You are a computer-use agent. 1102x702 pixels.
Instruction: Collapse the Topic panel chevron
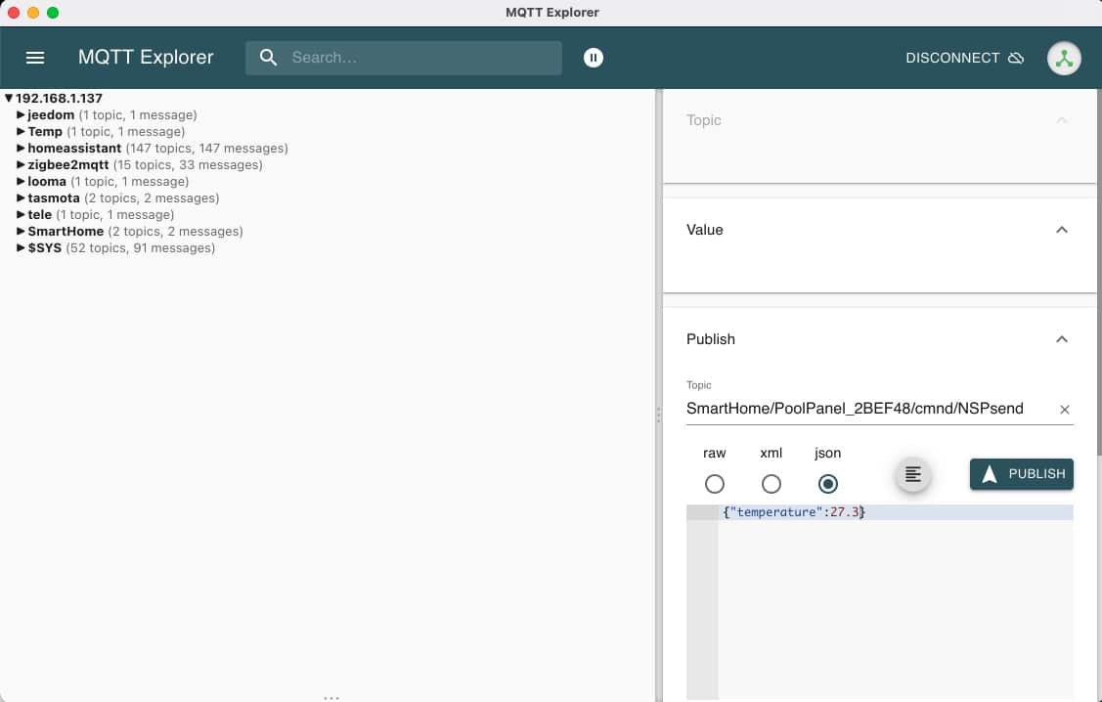[1061, 120]
